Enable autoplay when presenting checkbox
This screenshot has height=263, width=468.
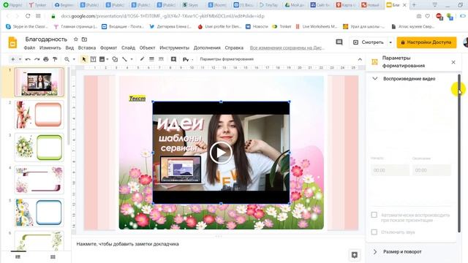pos(374,215)
